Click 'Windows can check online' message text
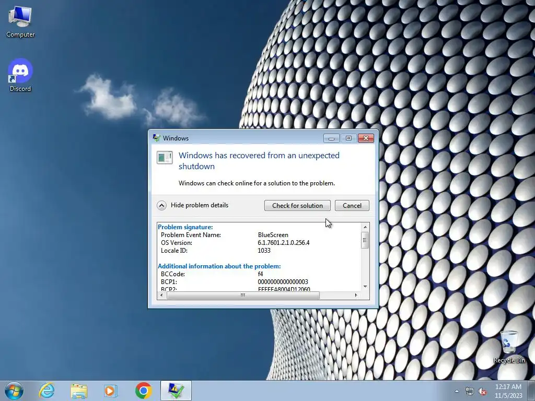 click(x=257, y=183)
